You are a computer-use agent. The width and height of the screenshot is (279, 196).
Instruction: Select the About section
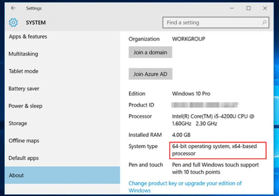[62, 175]
